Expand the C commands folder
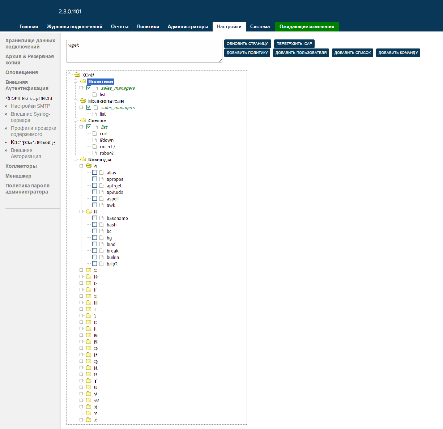 [x=81, y=270]
